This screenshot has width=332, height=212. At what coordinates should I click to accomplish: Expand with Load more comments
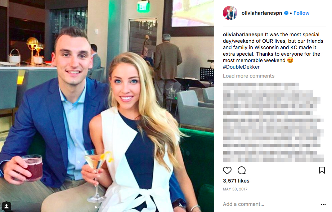click(248, 76)
